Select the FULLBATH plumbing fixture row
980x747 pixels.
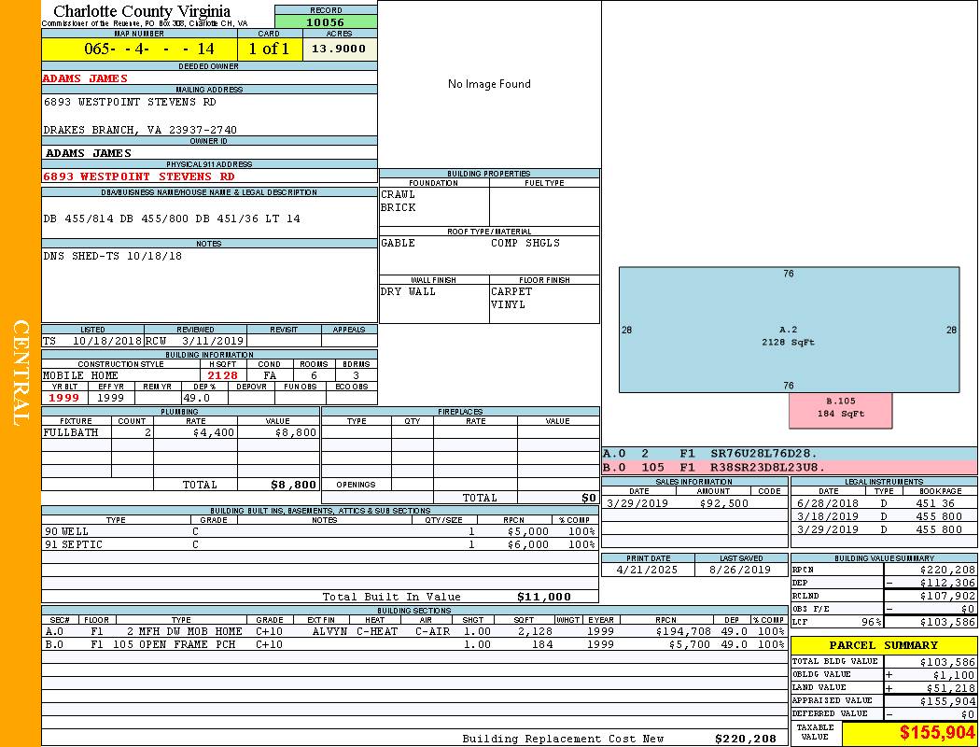pos(180,433)
